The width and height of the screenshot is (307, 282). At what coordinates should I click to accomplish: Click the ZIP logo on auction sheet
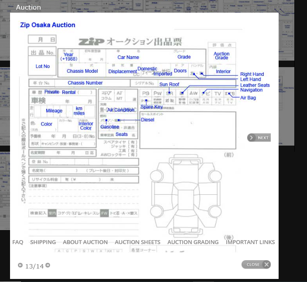pos(91,42)
